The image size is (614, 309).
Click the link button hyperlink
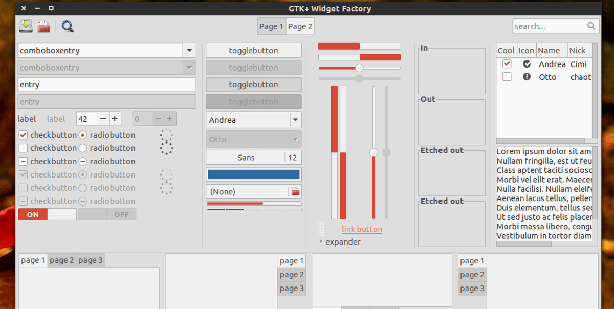coord(362,229)
